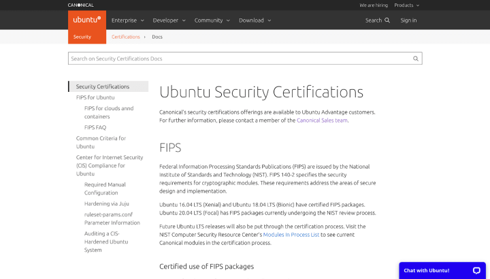Open FIPS for Ubuntu sidebar link
Viewport: 490px width, 279px height.
(95, 97)
